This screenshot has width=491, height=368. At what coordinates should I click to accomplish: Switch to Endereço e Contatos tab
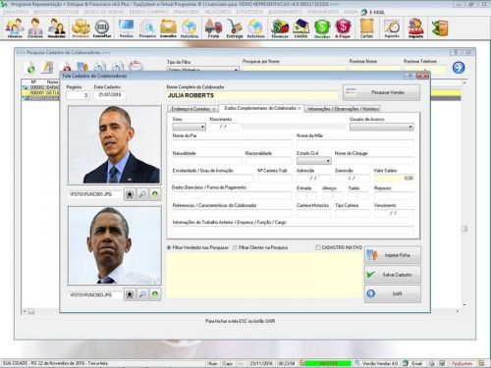coord(193,109)
